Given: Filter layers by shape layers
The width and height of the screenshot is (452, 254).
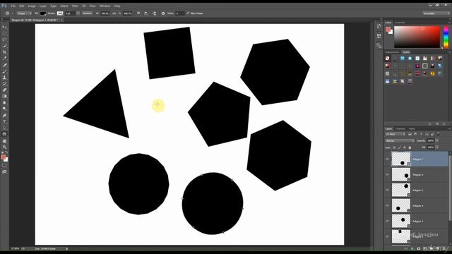Looking at the screenshot, I should (x=427, y=134).
